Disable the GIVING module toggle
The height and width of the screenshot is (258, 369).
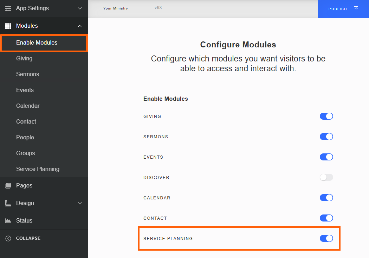[x=326, y=116]
